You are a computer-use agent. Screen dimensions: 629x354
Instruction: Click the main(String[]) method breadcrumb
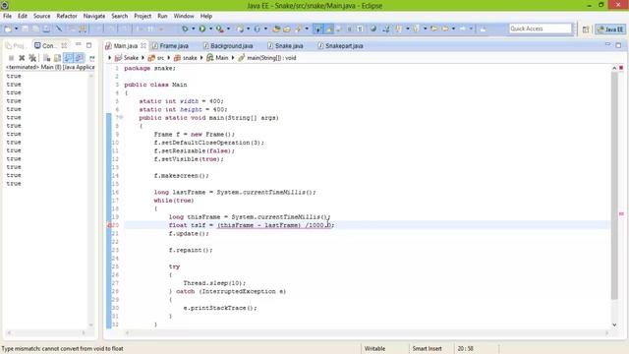click(x=266, y=58)
